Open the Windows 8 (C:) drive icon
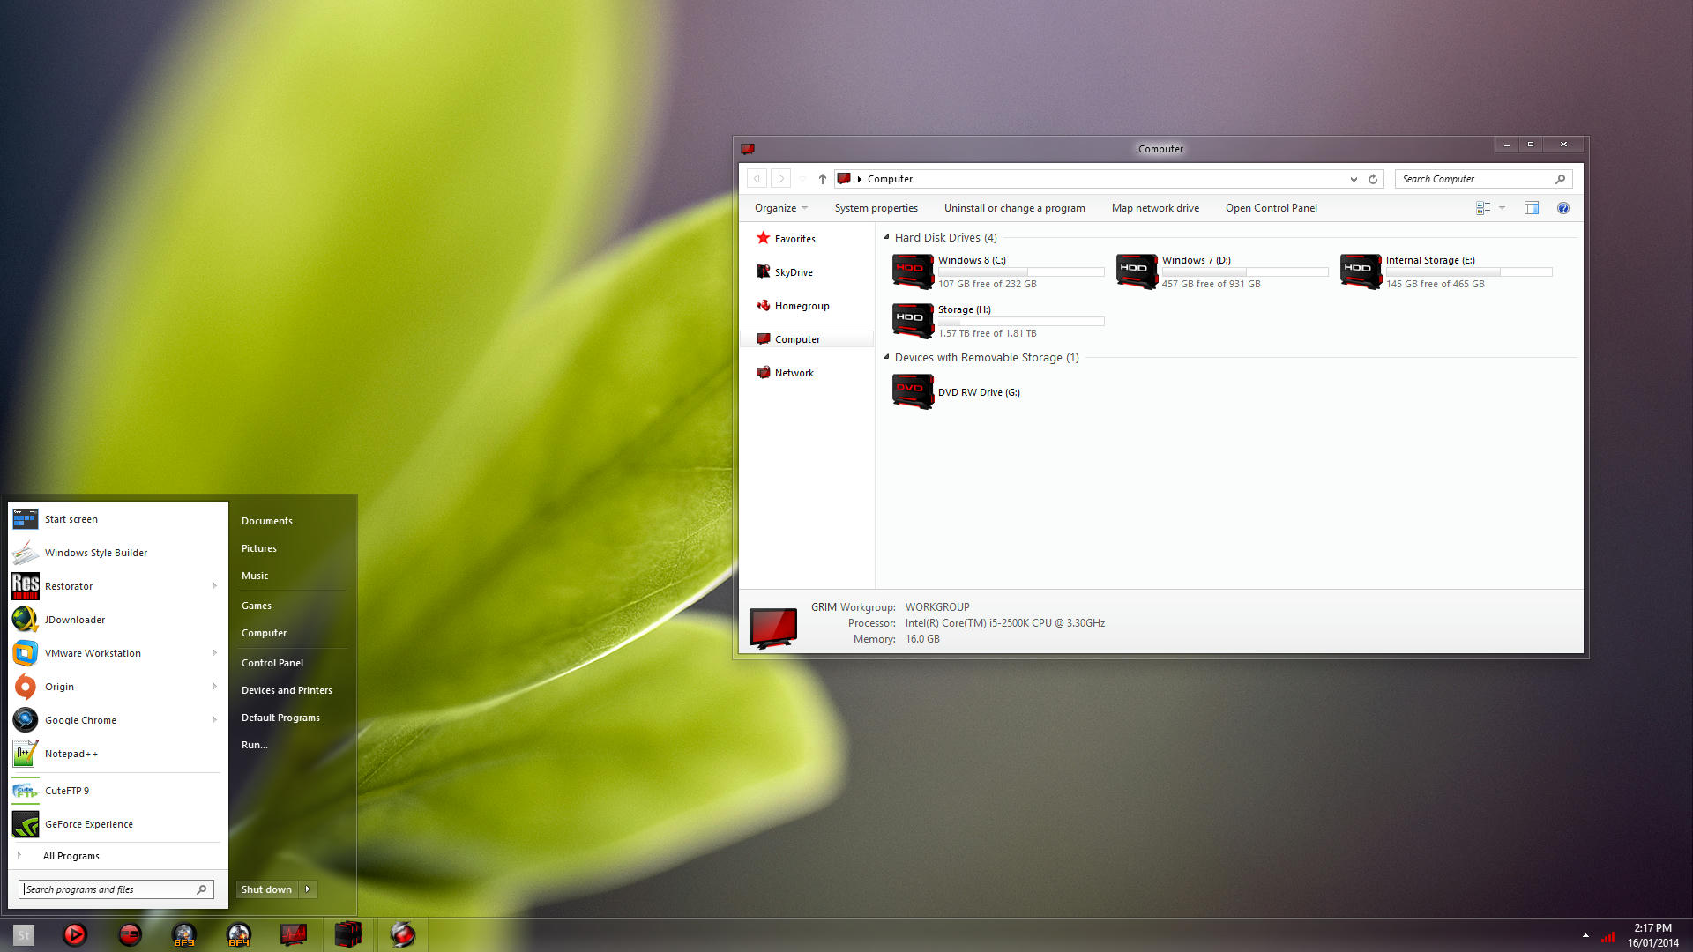The width and height of the screenshot is (1693, 952). pos(912,271)
